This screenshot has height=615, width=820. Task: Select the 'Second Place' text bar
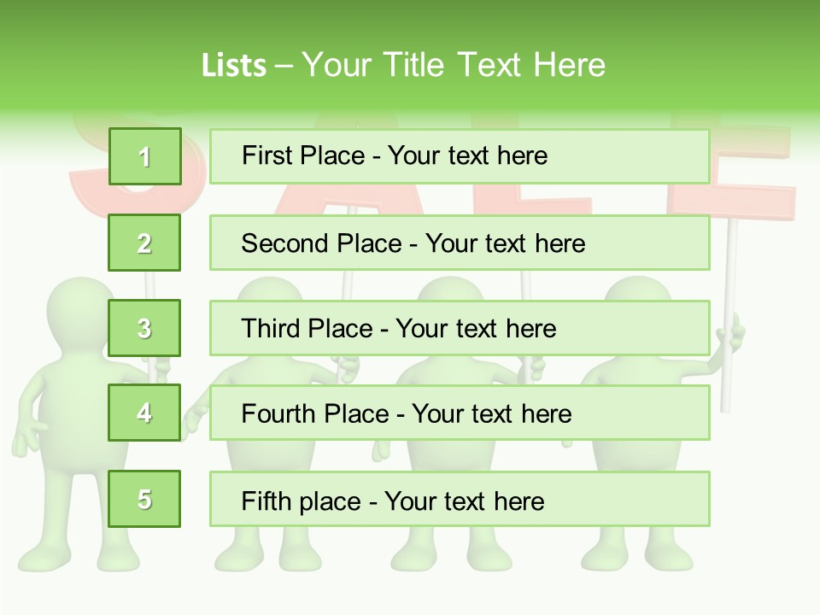[x=460, y=243]
